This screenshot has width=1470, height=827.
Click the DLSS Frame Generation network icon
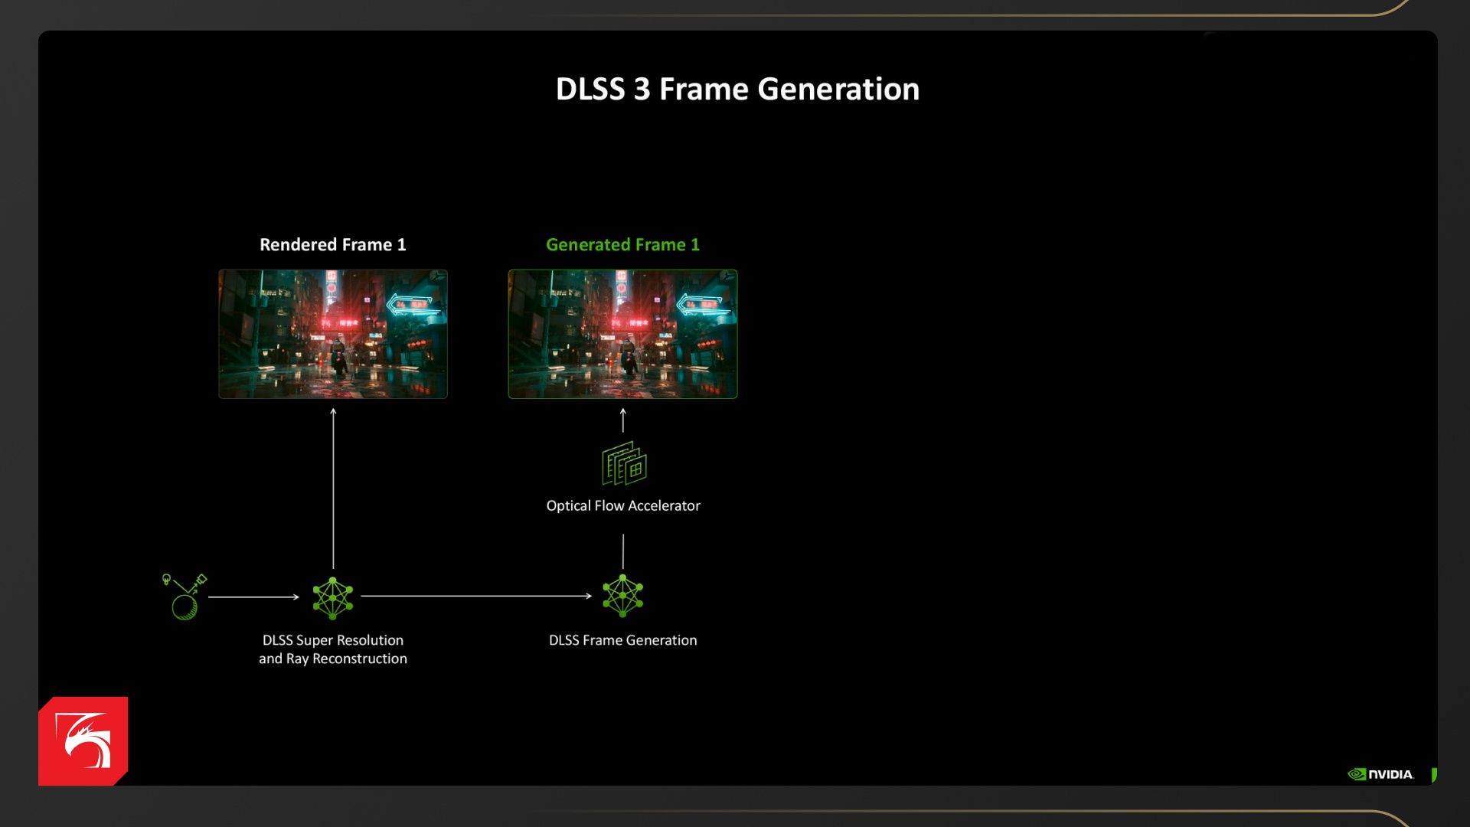tap(622, 597)
